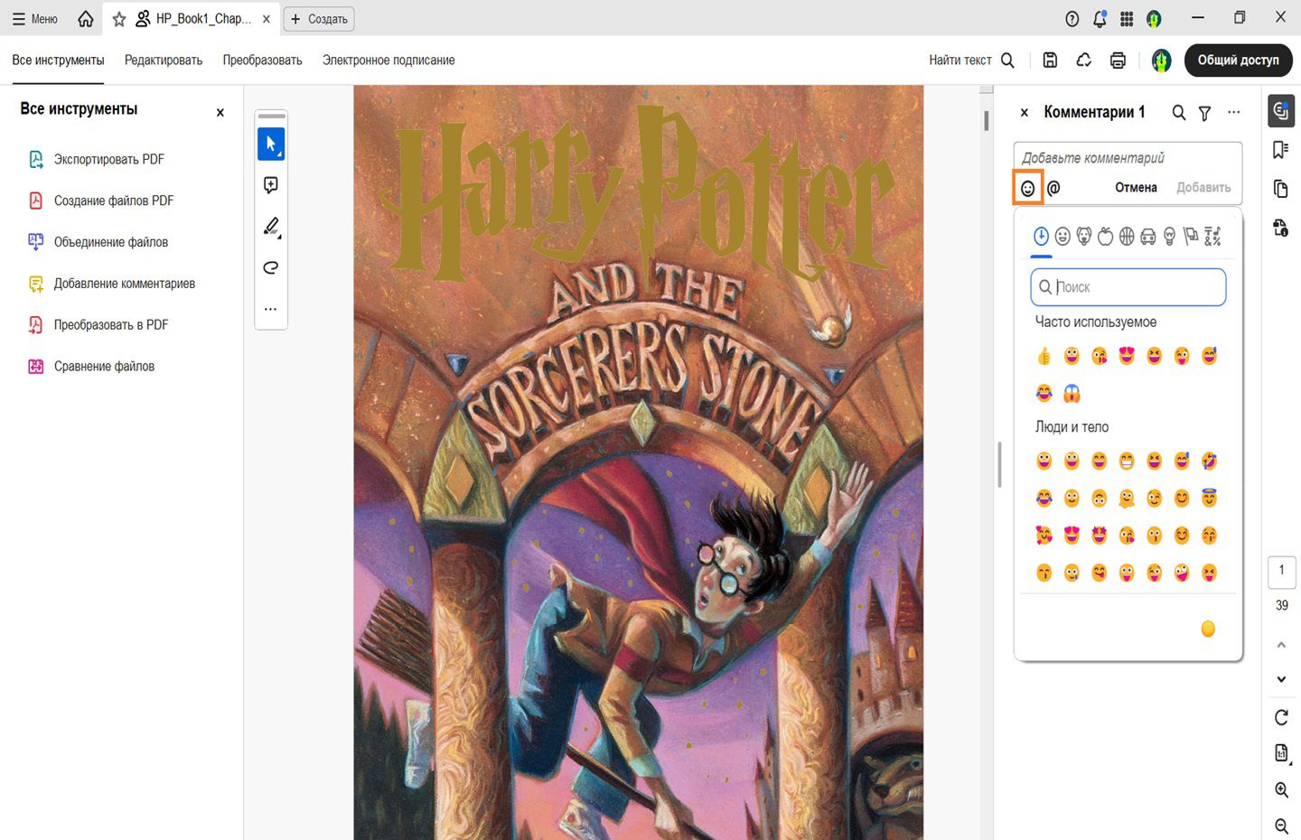Open the page display options
This screenshot has height=840, width=1301.
[x=1281, y=753]
